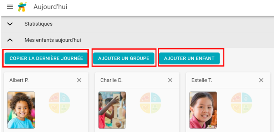
Task: Click Copier la dernière journée button
Action: (x=46, y=58)
